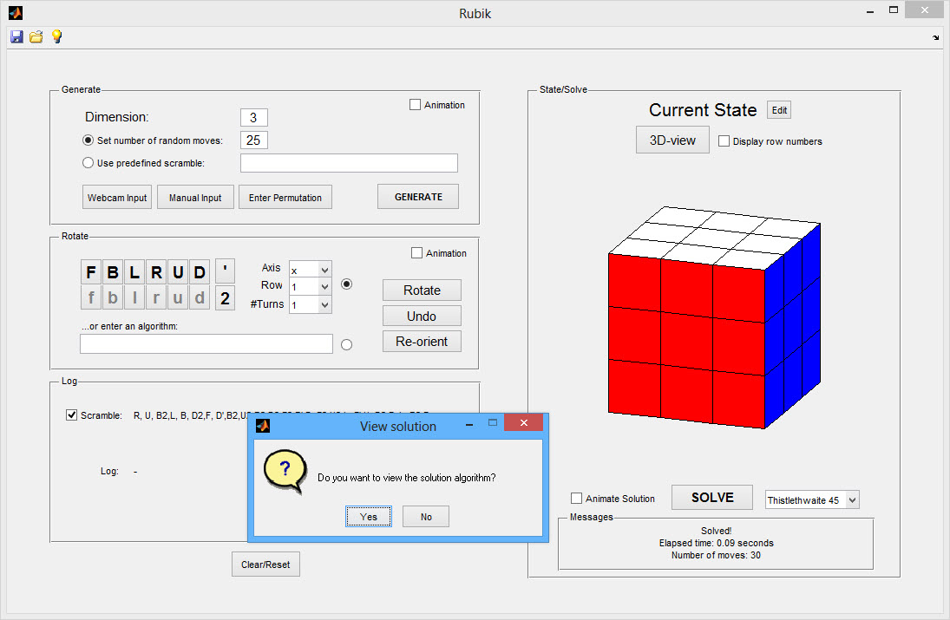The image size is (950, 620).
Task: Click the MATLAB logo in Rubik title bar
Action: point(16,13)
